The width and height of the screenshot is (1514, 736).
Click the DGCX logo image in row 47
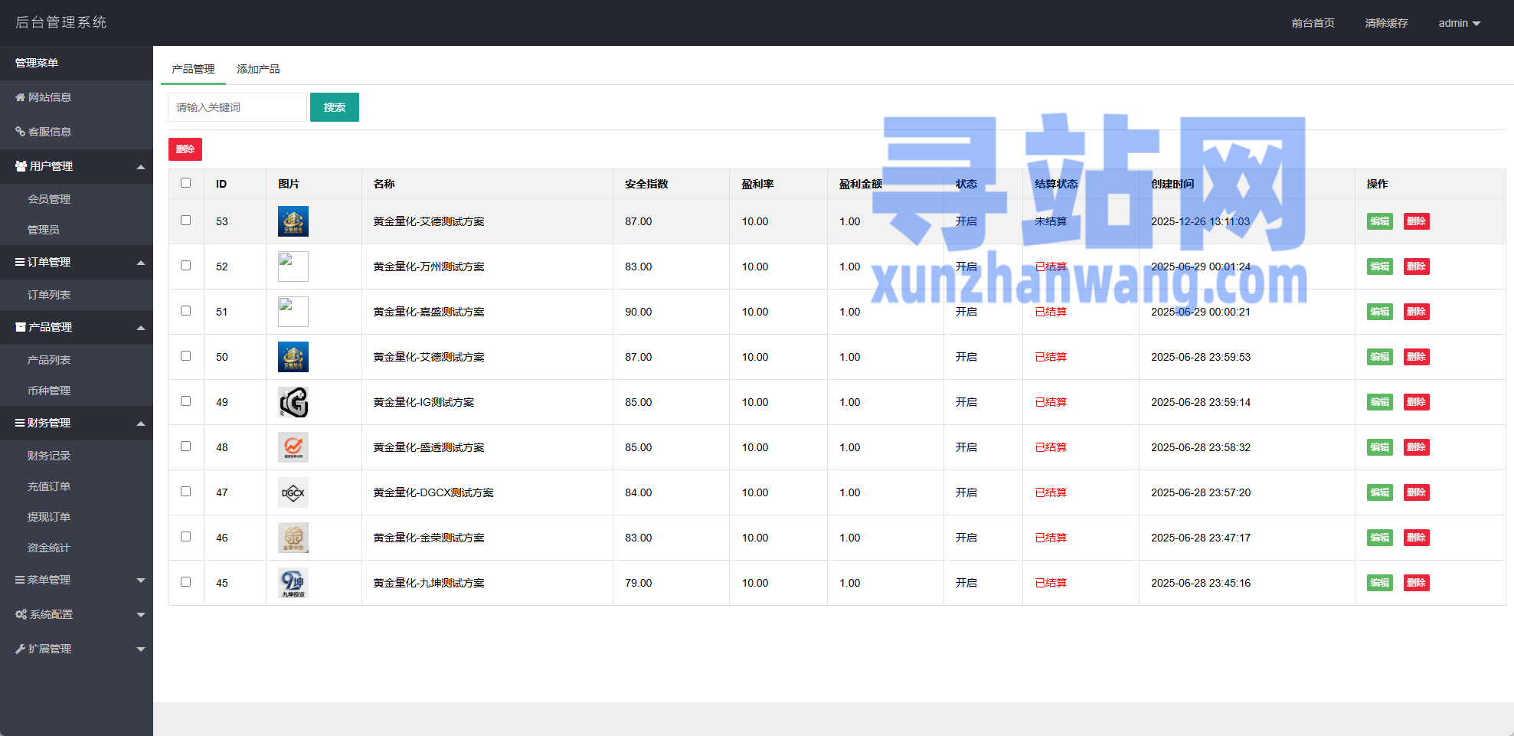[293, 492]
